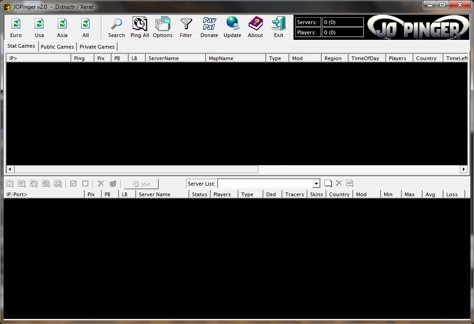The width and height of the screenshot is (474, 324).
Task: Switch to the Private Games tab
Action: coord(97,47)
